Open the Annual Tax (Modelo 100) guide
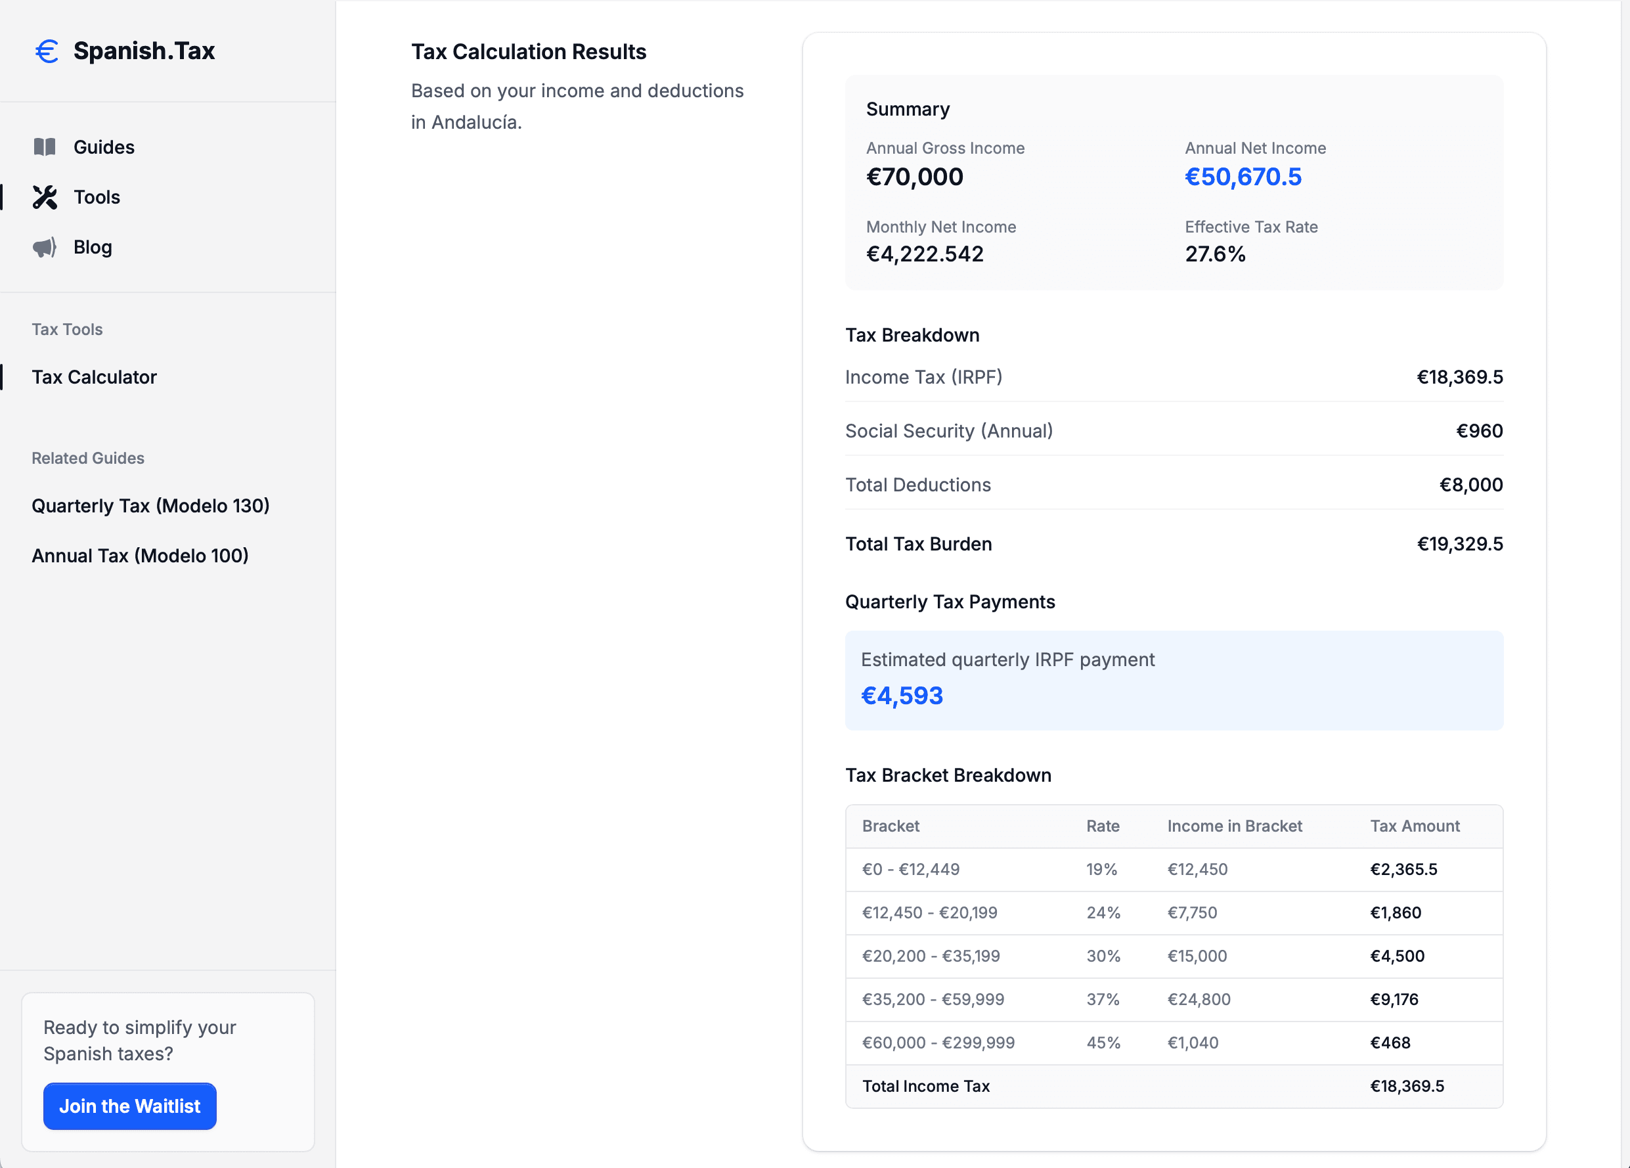The image size is (1630, 1168). point(139,555)
